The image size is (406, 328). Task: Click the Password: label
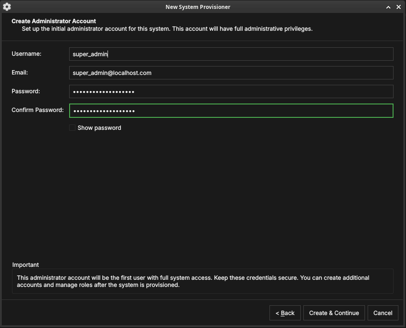pyautogui.click(x=25, y=91)
